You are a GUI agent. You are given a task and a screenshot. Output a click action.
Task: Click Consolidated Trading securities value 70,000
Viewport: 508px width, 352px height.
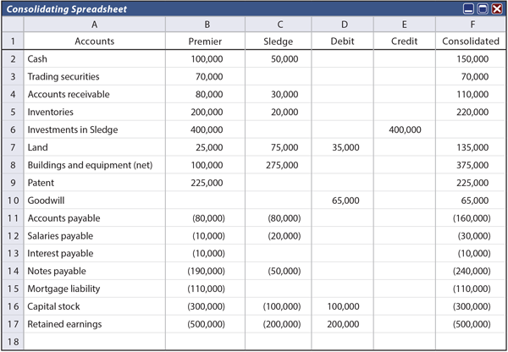[475, 76]
